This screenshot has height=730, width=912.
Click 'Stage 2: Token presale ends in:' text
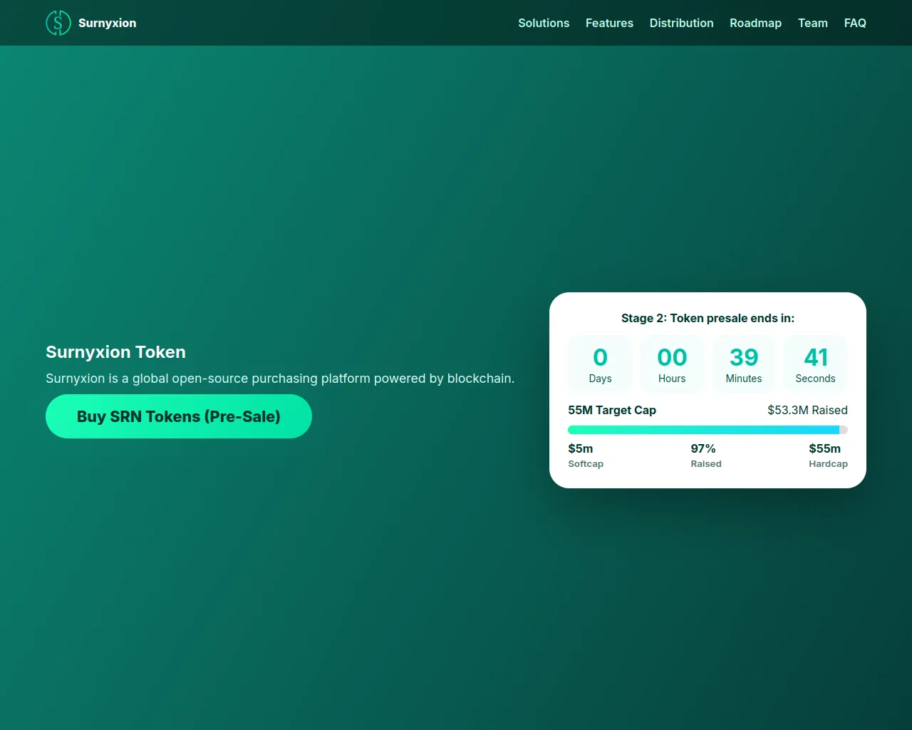point(708,318)
